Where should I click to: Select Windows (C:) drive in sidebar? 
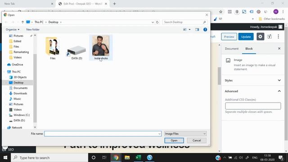tap(22, 115)
